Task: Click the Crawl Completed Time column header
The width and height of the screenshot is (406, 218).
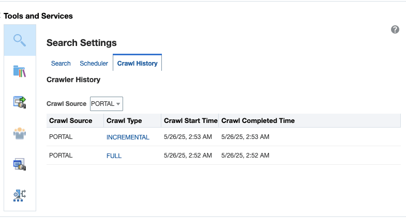Action: pyautogui.click(x=258, y=121)
